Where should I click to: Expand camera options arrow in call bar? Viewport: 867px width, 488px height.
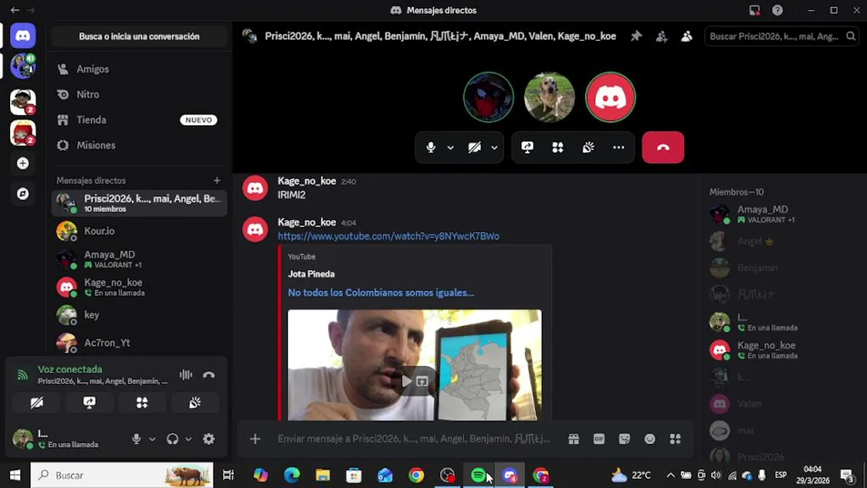click(x=494, y=147)
